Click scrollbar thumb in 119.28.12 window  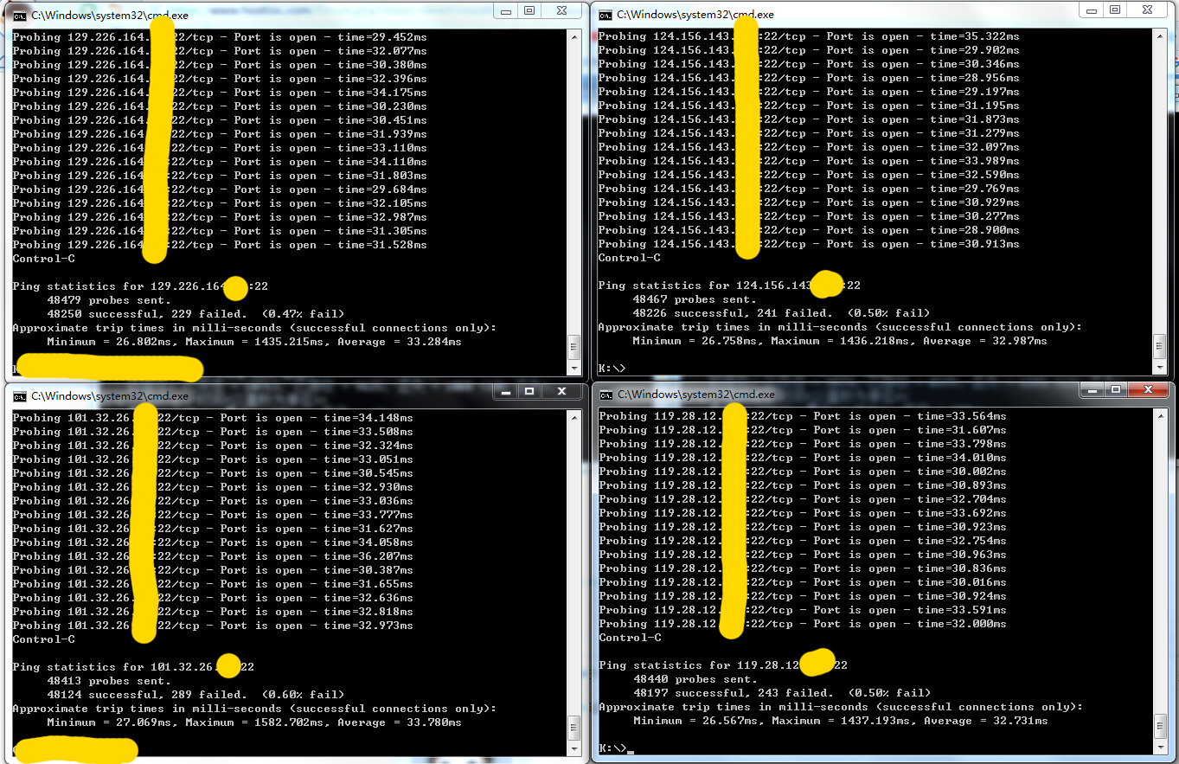(x=1160, y=725)
